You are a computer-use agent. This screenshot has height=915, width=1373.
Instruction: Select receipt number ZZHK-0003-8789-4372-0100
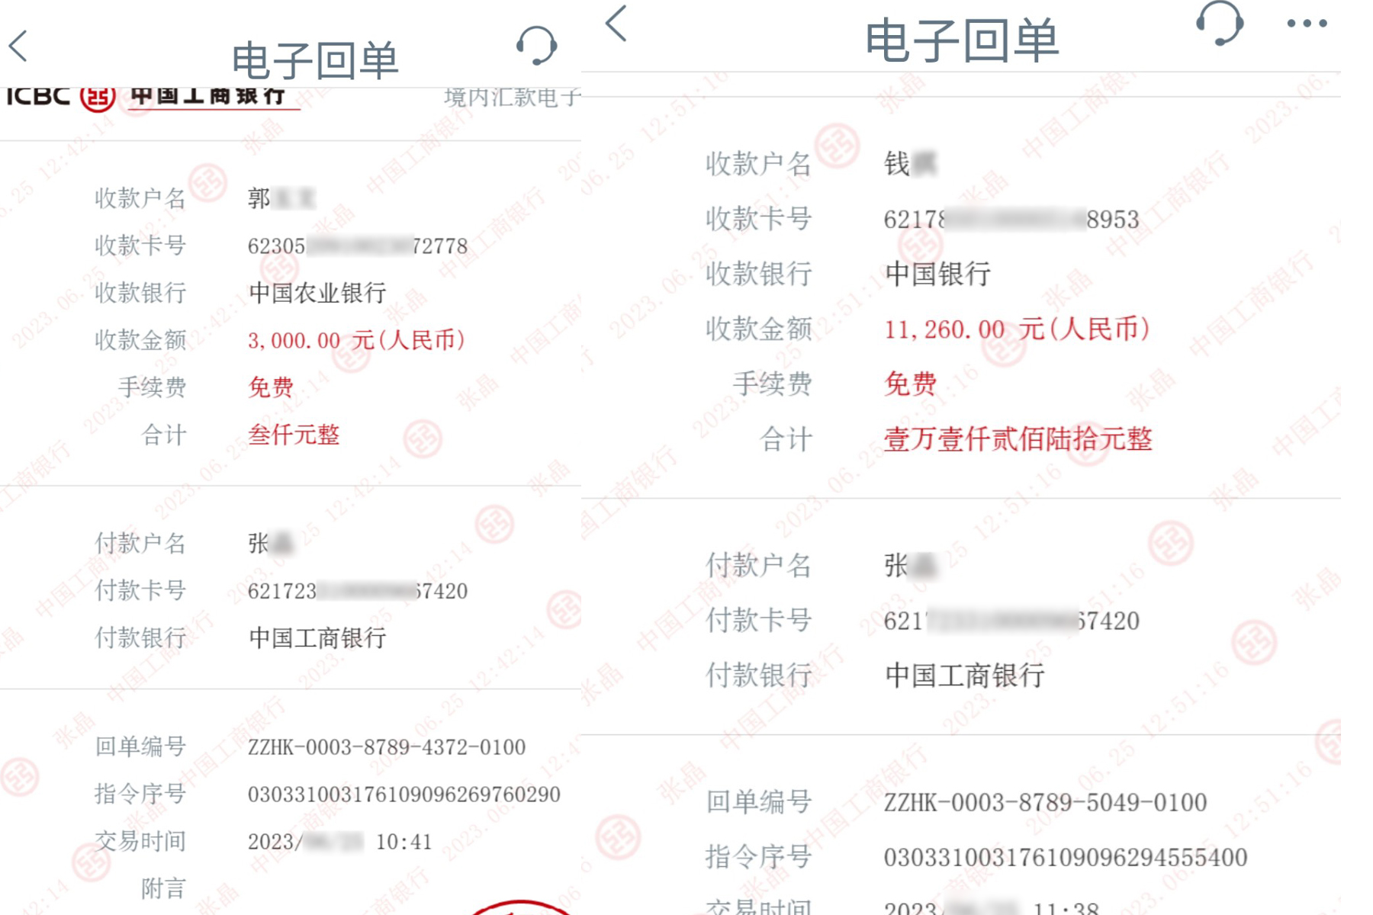[387, 747]
